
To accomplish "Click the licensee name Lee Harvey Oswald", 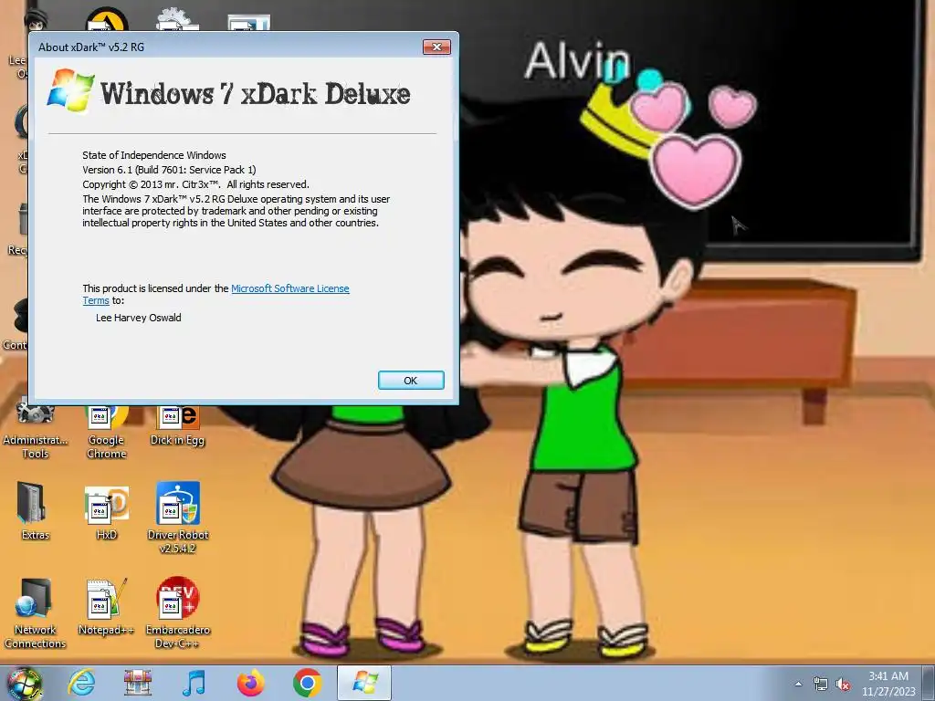I will (x=139, y=318).
